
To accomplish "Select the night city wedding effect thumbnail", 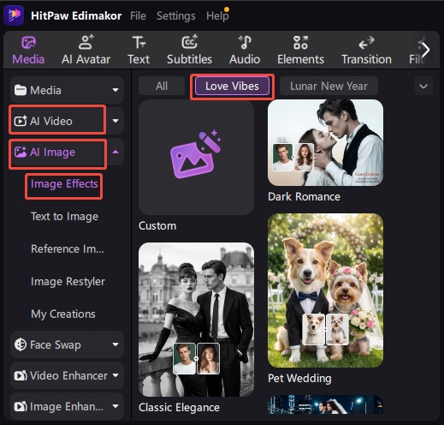I will point(325,404).
